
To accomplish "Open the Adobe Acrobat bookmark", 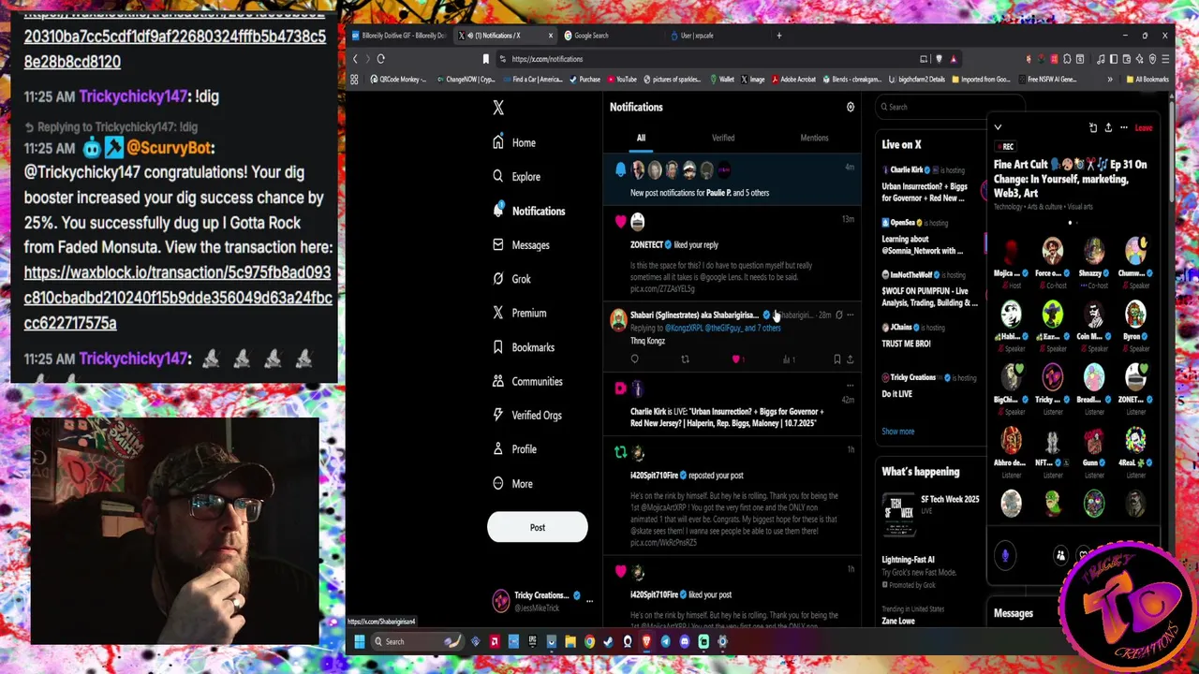I will click(792, 80).
